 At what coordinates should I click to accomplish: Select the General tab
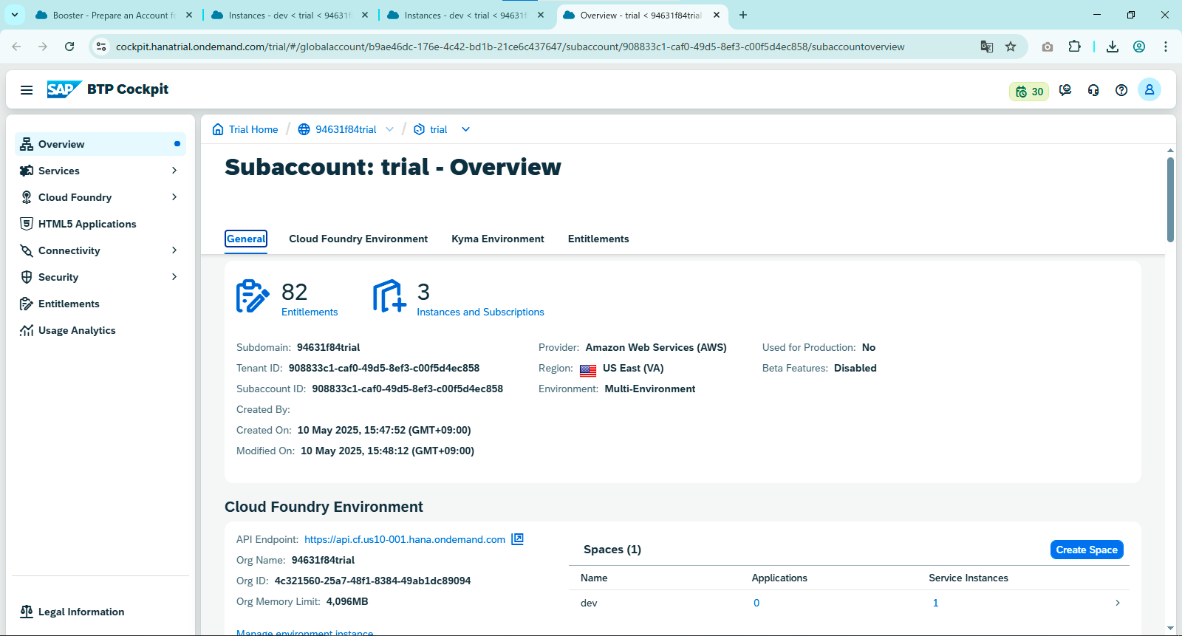[x=246, y=239]
